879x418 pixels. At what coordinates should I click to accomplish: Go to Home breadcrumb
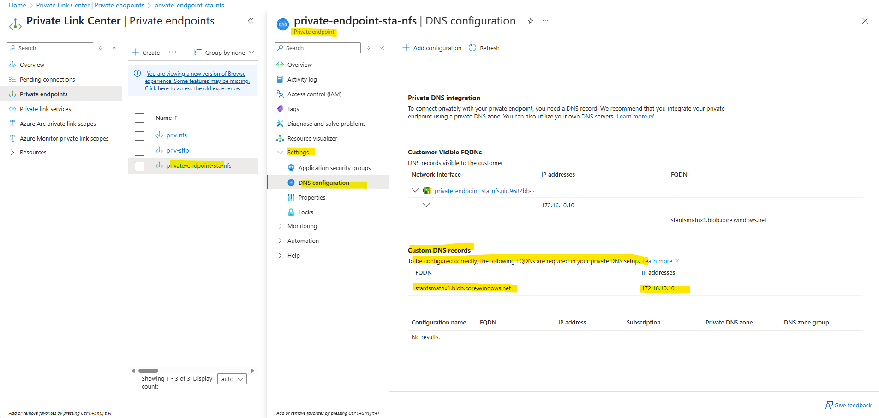tap(17, 5)
